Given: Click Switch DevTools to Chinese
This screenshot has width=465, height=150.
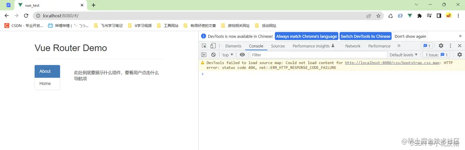Looking at the screenshot, I should click(365, 36).
